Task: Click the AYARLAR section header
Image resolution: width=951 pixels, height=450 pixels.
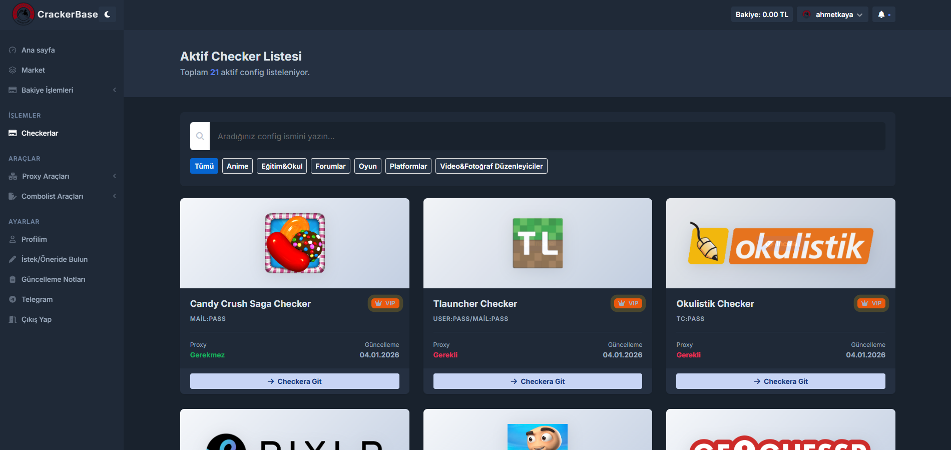Action: 24,222
